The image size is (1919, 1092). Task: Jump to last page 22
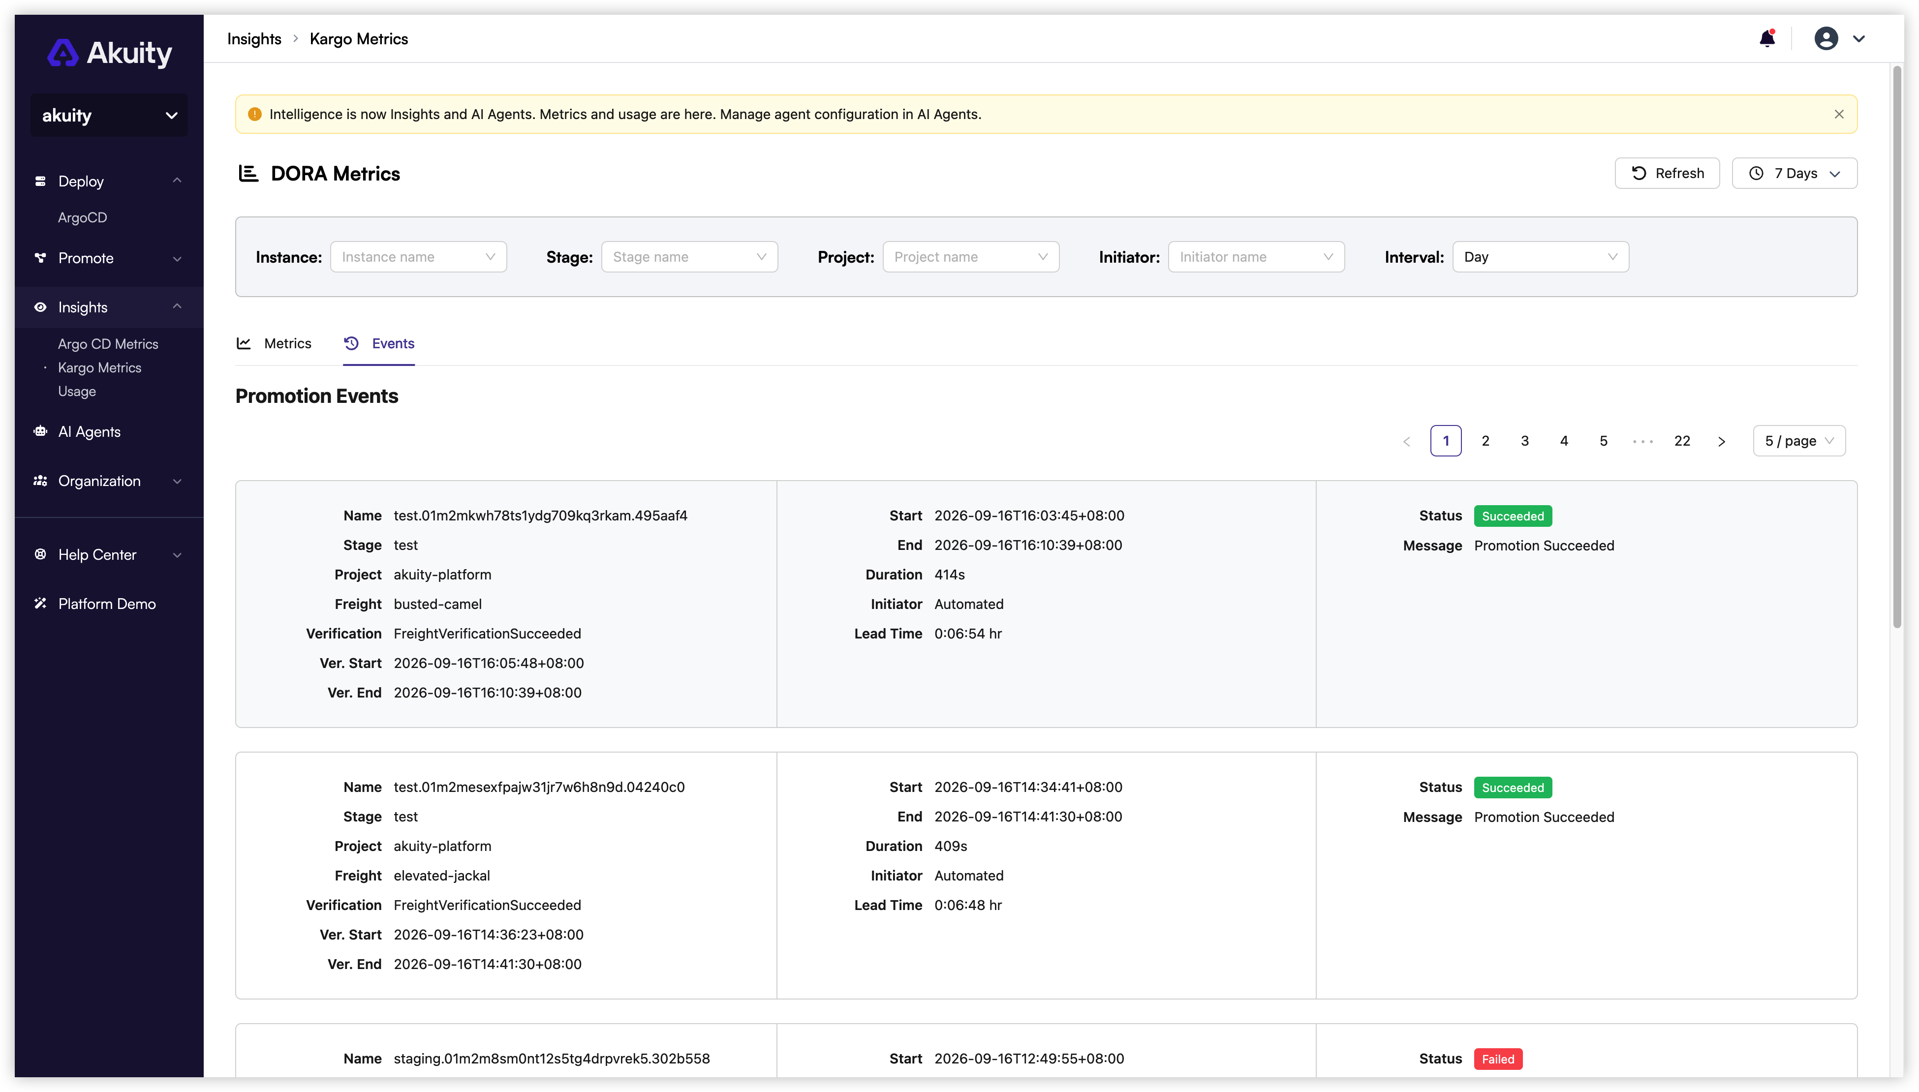pyautogui.click(x=1682, y=441)
